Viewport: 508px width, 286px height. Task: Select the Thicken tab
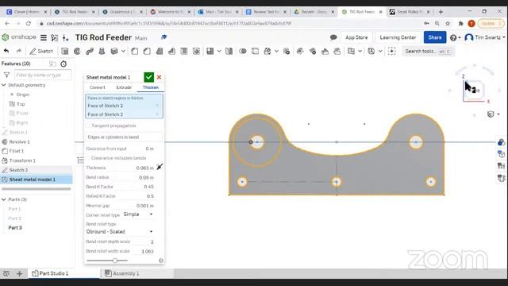coord(151,87)
